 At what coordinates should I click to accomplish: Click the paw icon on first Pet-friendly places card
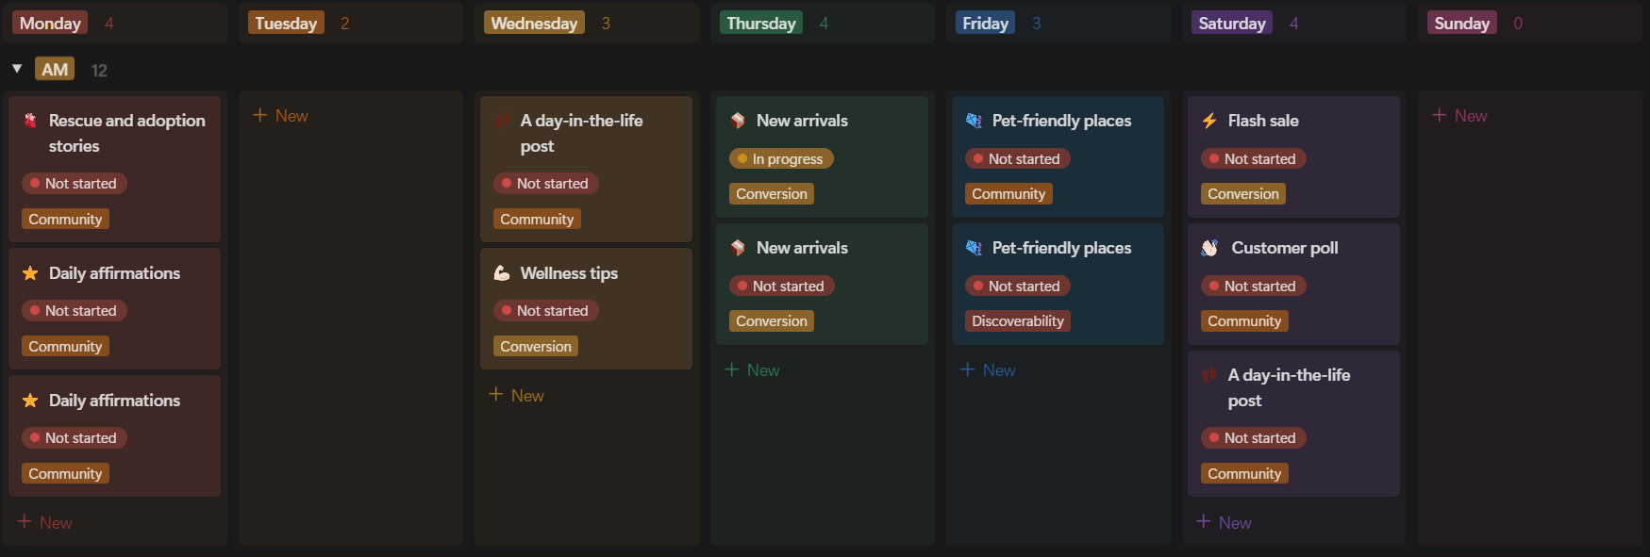coord(974,121)
